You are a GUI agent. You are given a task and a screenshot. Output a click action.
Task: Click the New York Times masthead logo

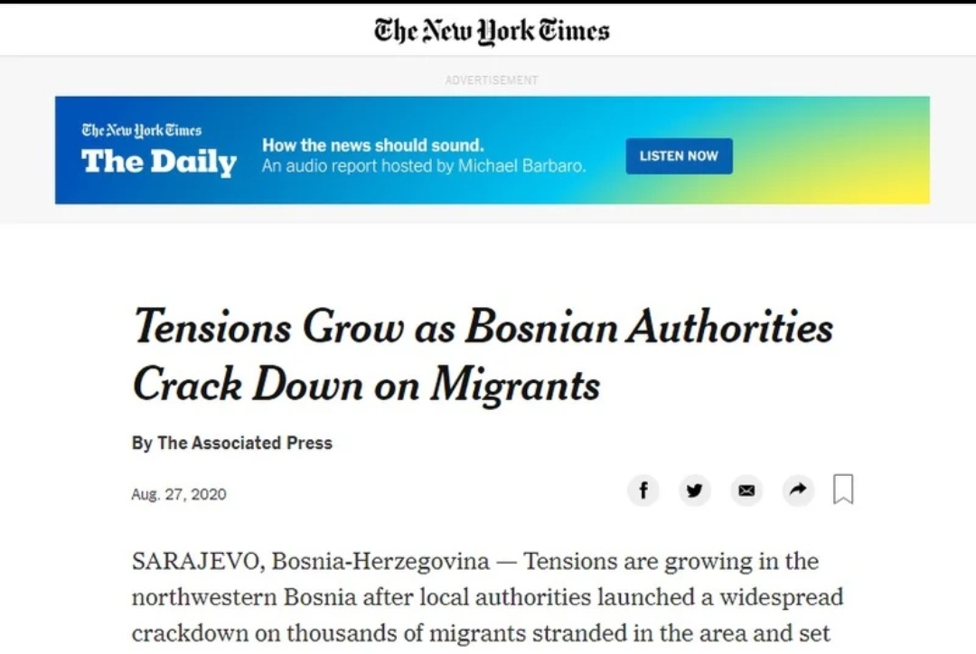(492, 31)
